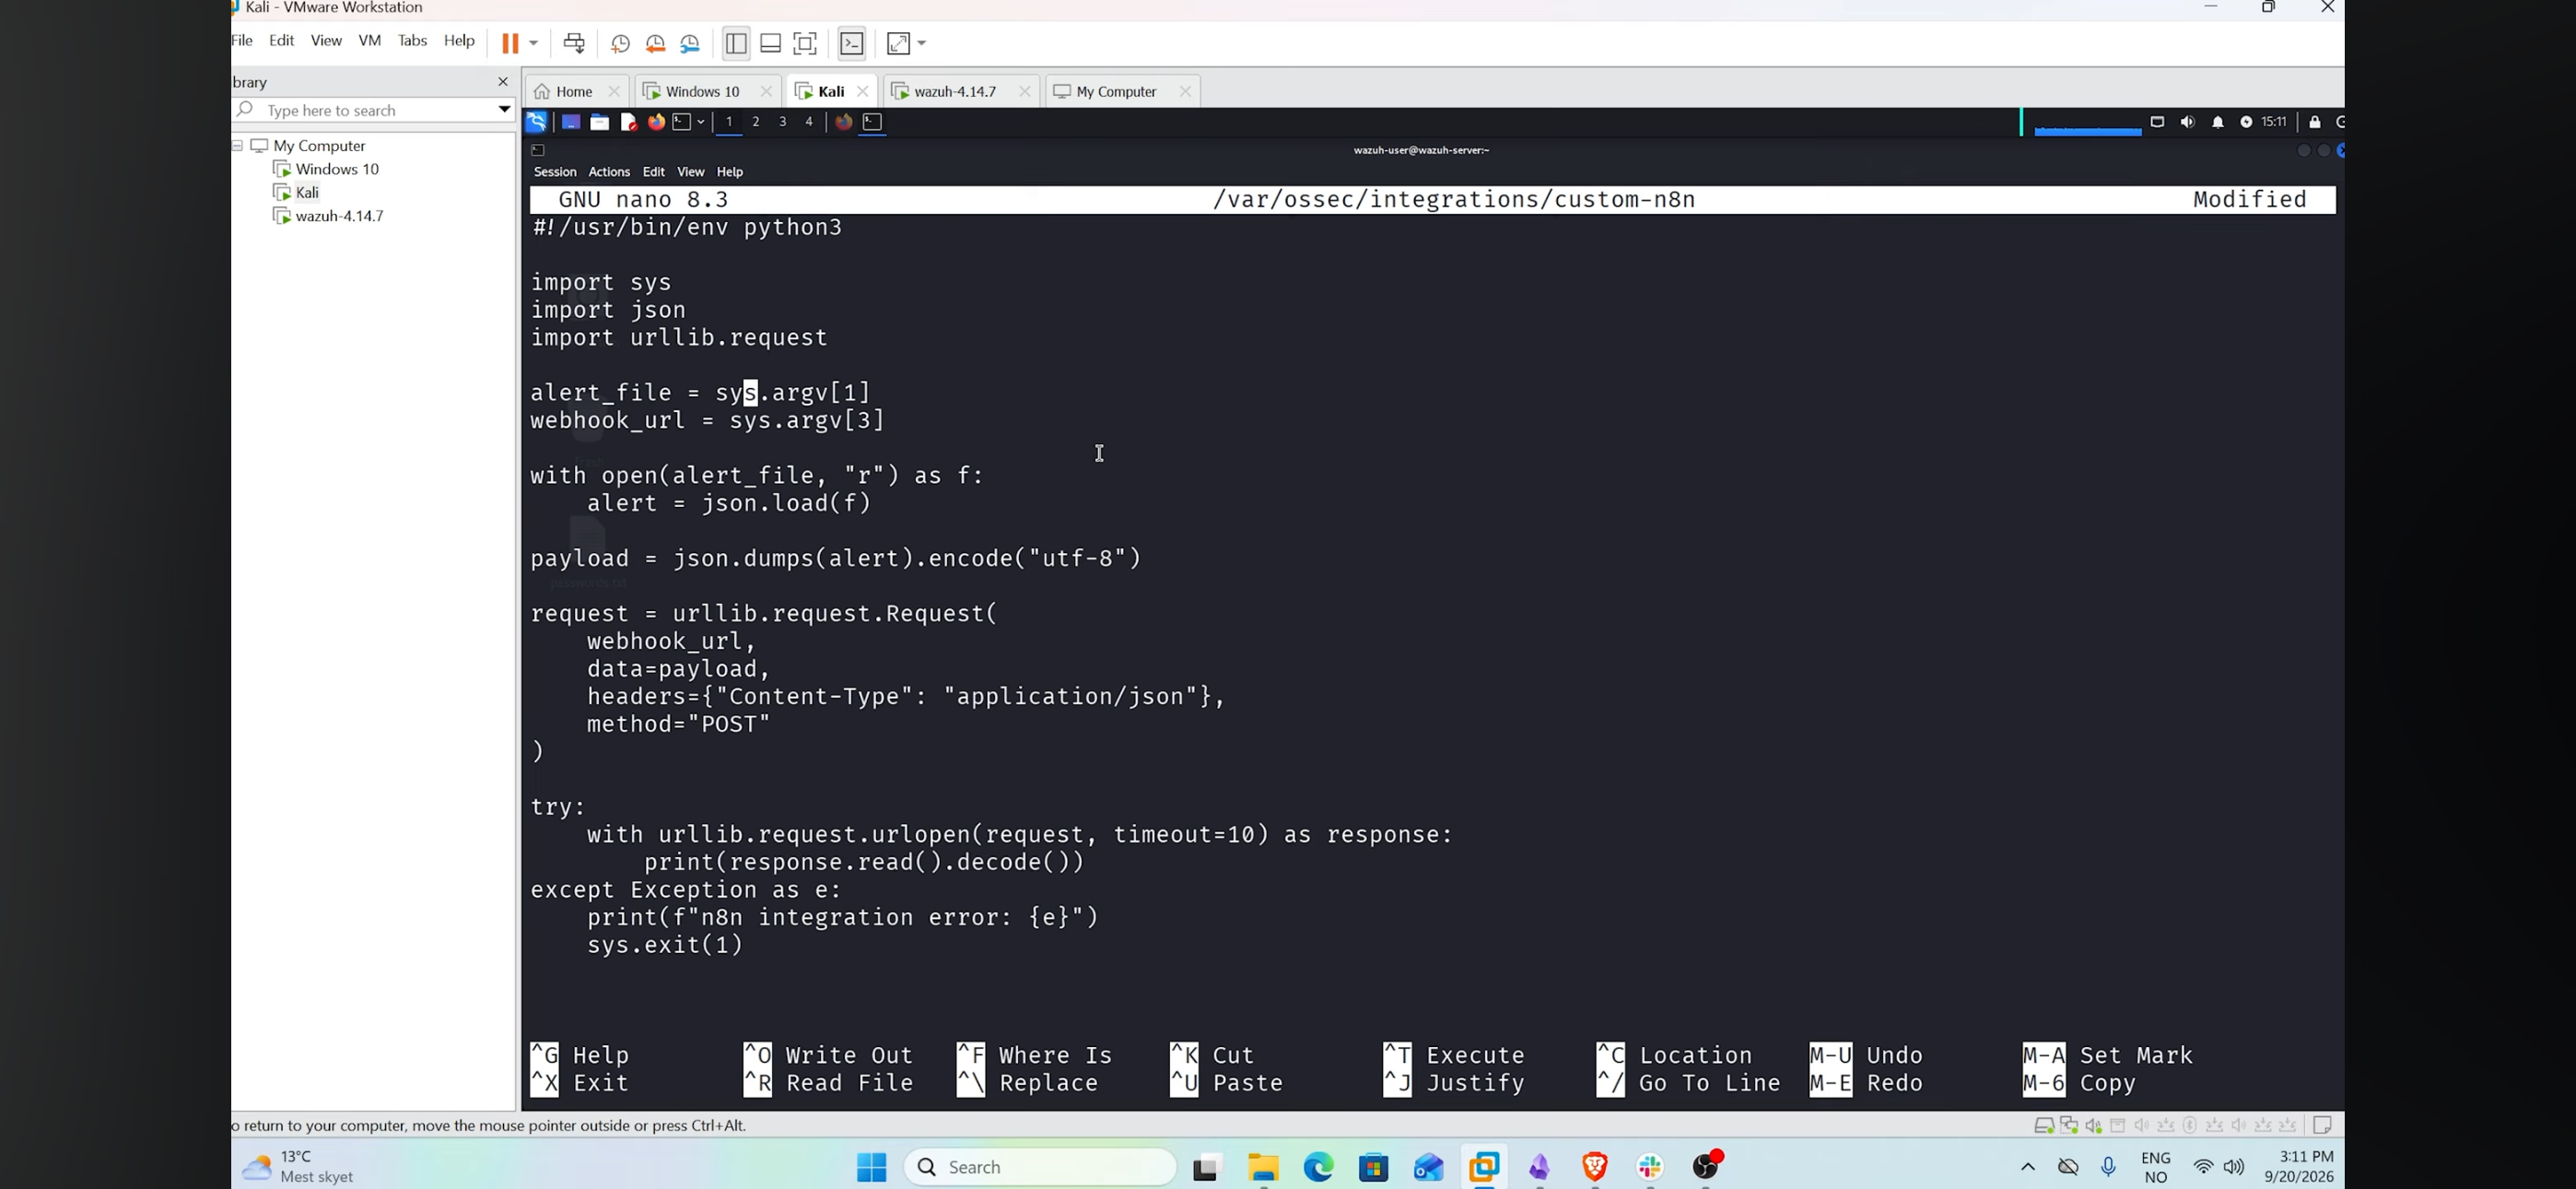
Task: Open the Tabs menu in VMware
Action: pyautogui.click(x=413, y=41)
